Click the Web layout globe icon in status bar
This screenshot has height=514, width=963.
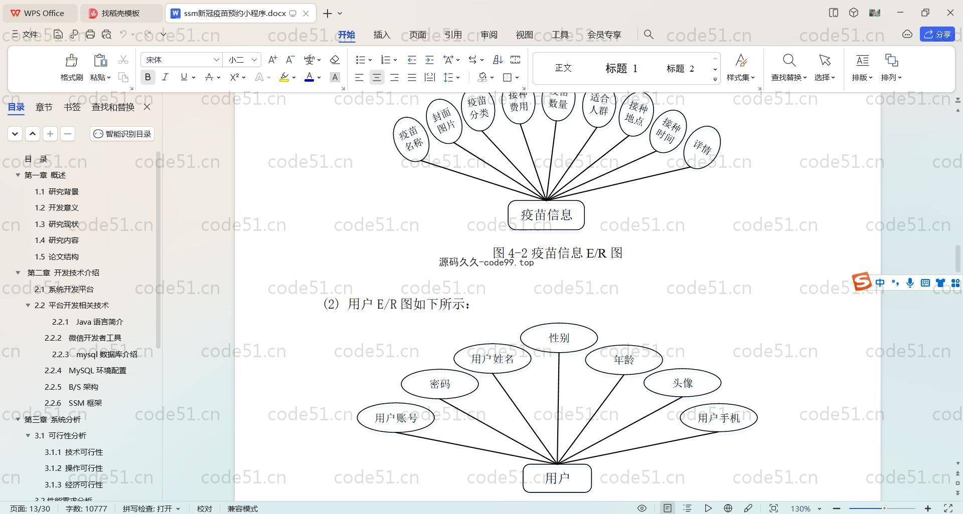tap(728, 508)
